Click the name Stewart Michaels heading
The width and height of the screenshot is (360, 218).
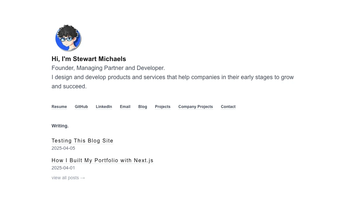click(x=89, y=59)
